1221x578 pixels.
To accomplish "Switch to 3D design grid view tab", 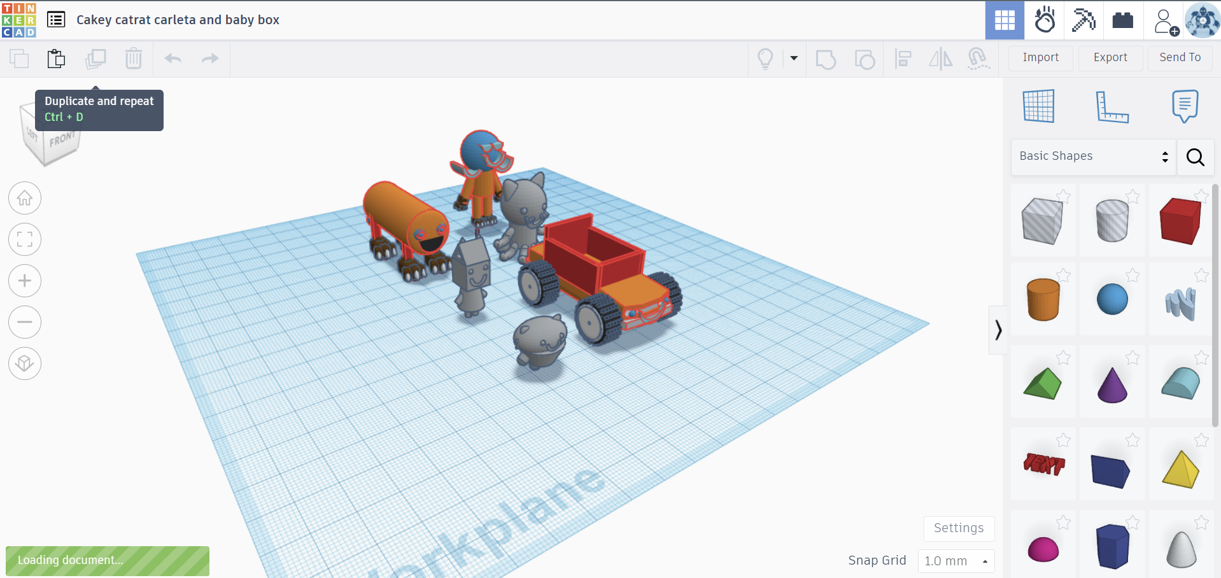I will tap(1005, 20).
